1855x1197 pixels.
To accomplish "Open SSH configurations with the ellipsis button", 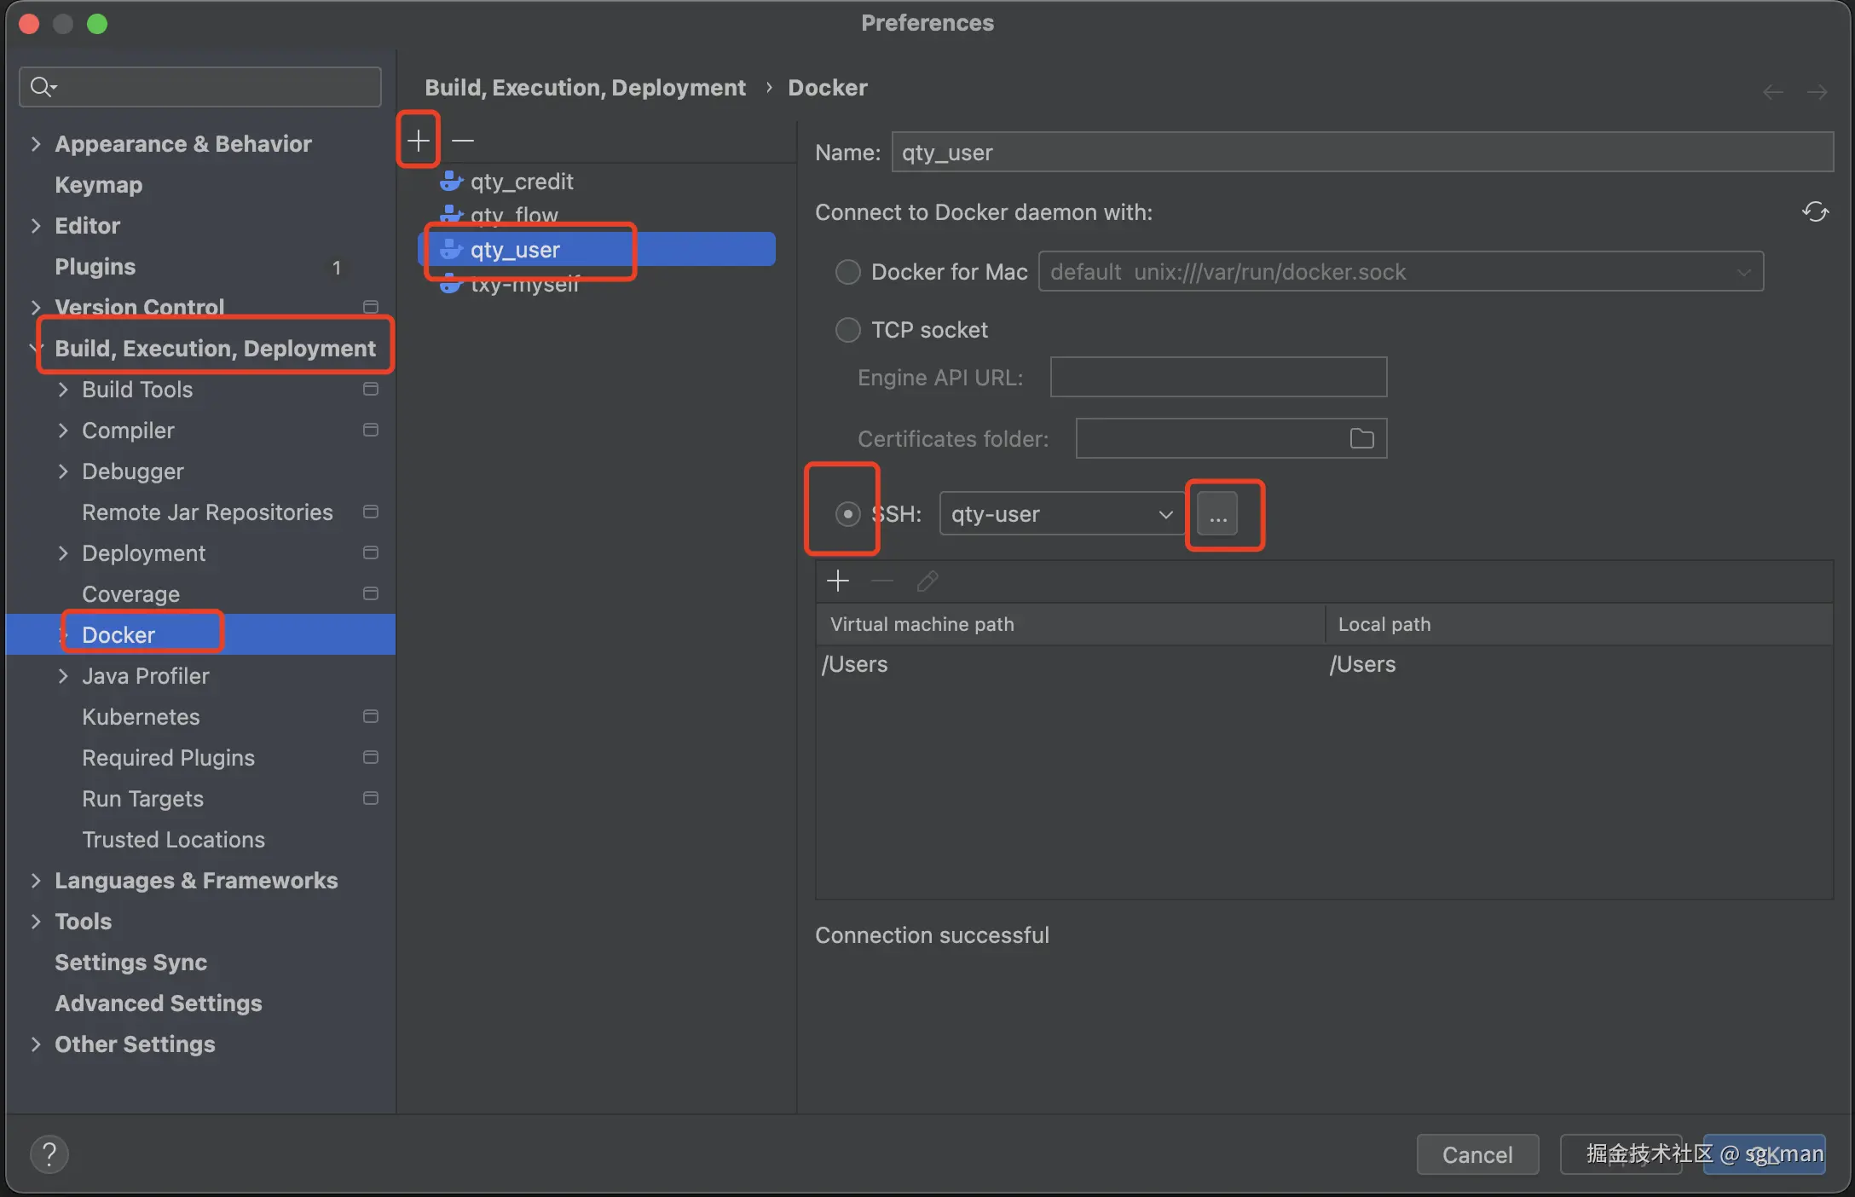I will click(1217, 515).
